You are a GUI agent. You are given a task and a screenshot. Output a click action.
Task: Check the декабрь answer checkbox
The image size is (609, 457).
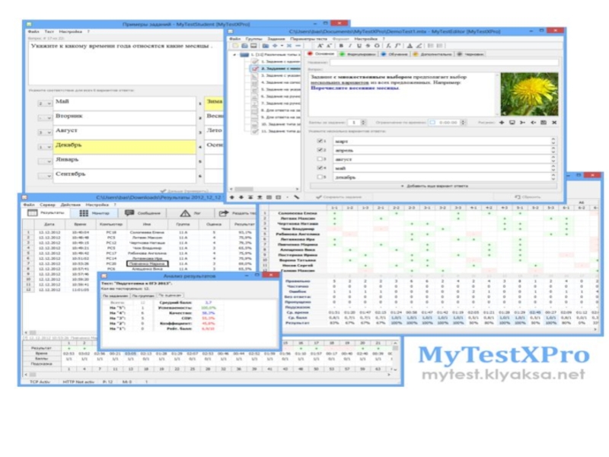[320, 177]
